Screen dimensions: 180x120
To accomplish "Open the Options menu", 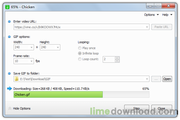I will [151, 15].
